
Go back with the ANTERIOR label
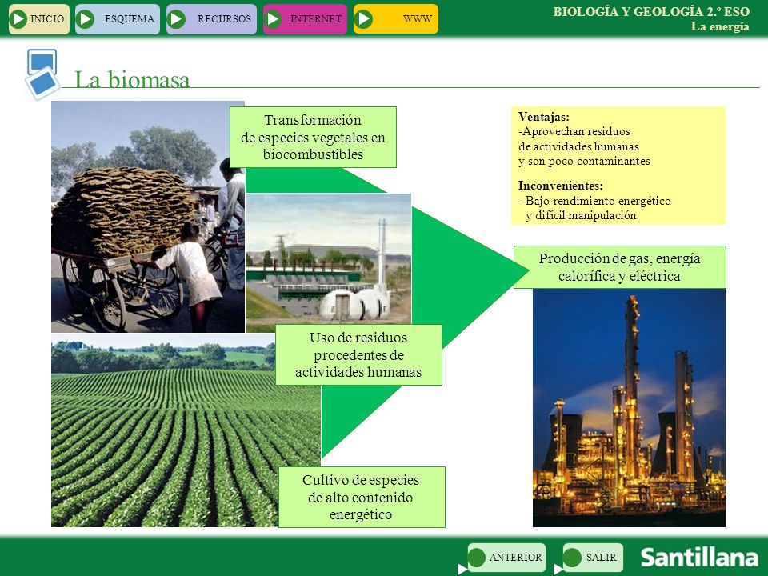click(516, 558)
